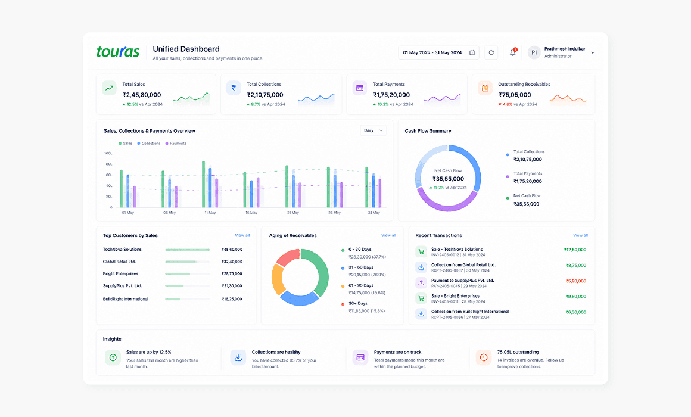The width and height of the screenshot is (691, 417).
Task: Click the Payments are on track insight icon
Action: tap(360, 357)
